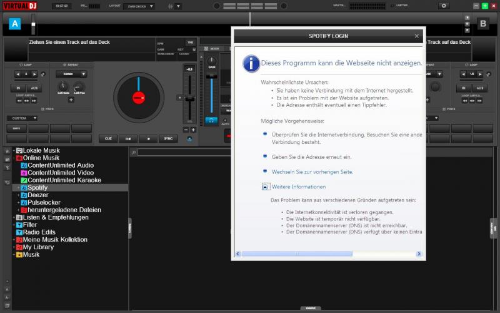Image resolution: width=500 pixels, height=313 pixels.
Task: Click SYNC on deck A
Action: 168,138
